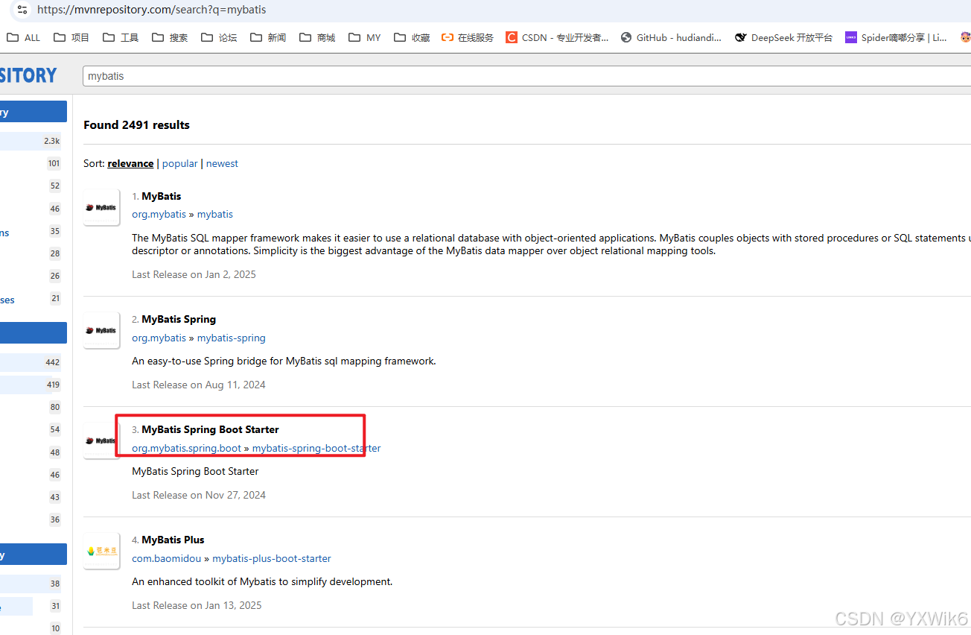
Task: Click the MyBatis logo of result 1
Action: coord(101,207)
